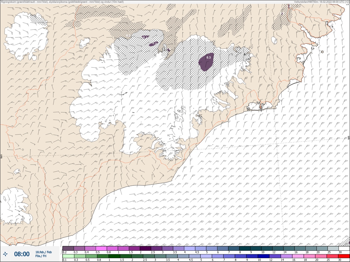Click the dark blue bottom legend swatch at 10
The image size is (350, 262).
click(263, 256)
